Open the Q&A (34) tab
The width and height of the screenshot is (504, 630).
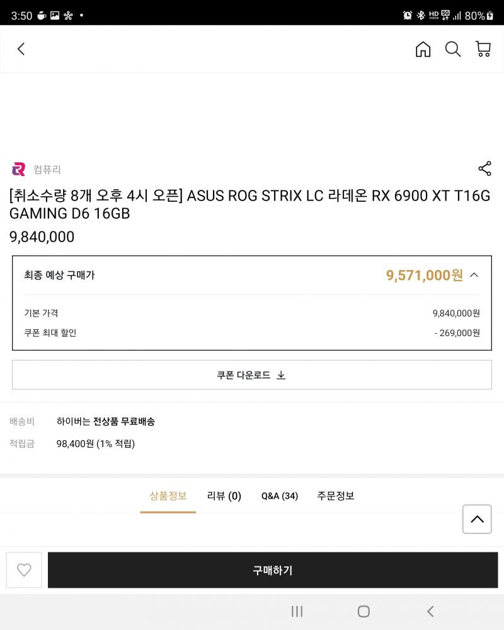(x=280, y=496)
